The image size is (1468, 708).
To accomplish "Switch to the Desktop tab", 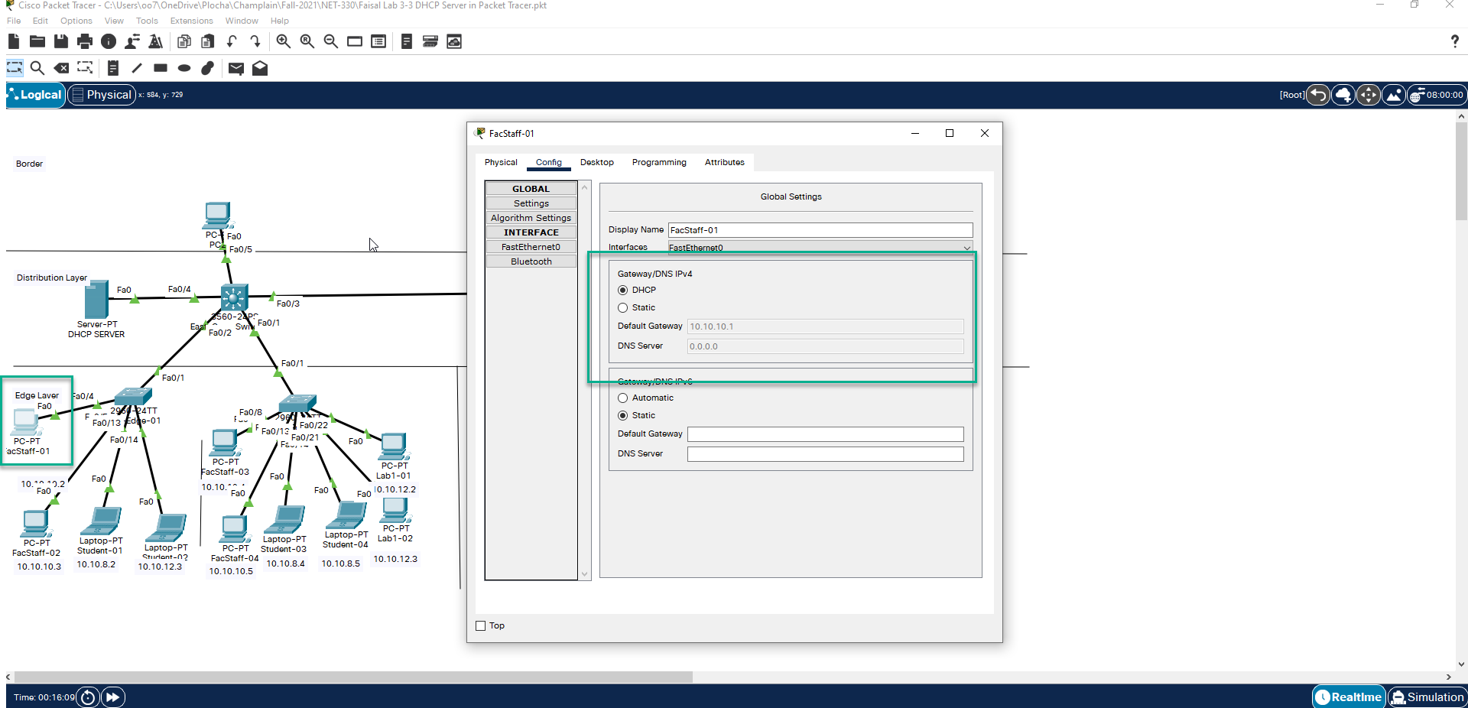I will click(x=596, y=162).
